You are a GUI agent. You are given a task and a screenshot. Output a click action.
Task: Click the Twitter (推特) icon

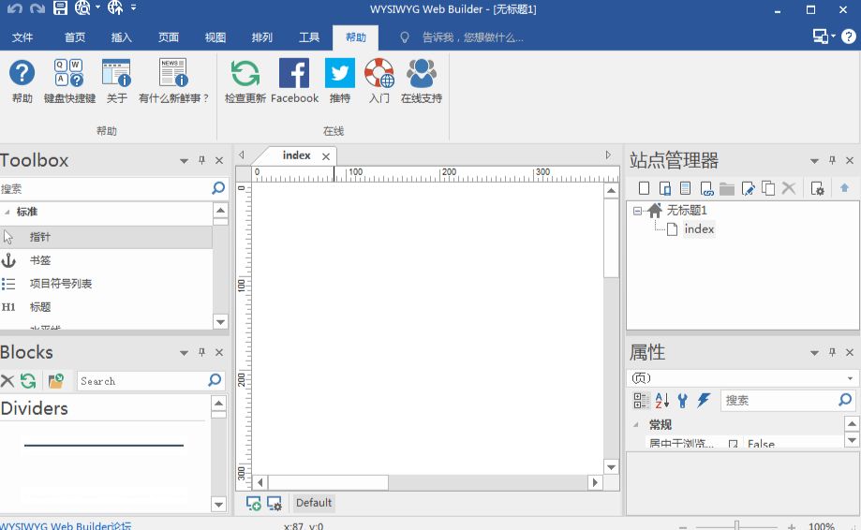coord(339,75)
